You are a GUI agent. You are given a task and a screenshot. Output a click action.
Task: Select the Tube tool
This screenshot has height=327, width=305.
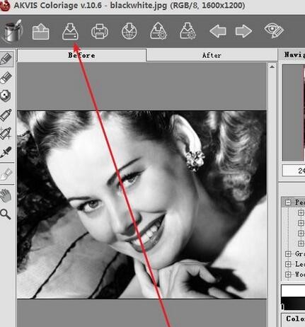pos(6,115)
